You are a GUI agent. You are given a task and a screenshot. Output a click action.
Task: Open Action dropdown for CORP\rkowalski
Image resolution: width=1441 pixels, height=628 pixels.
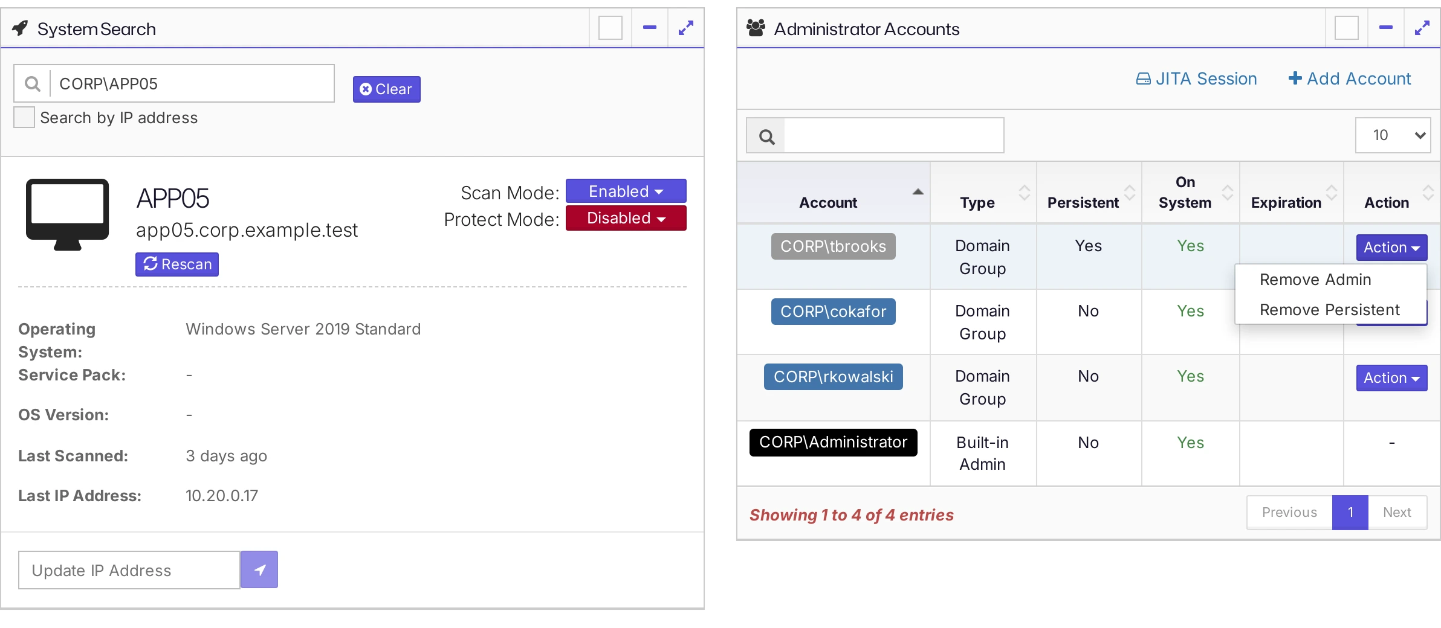point(1391,378)
